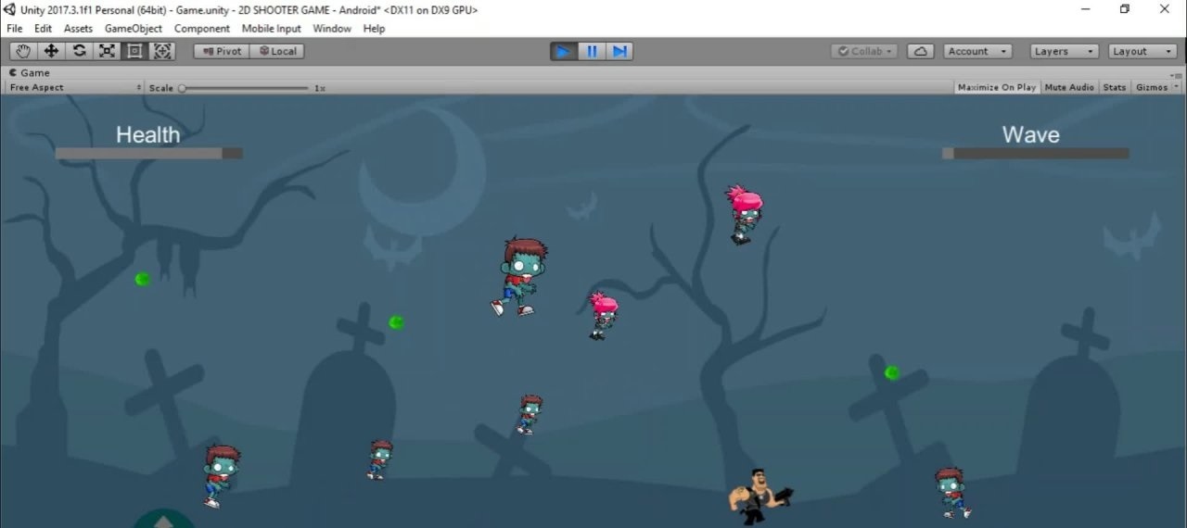This screenshot has width=1187, height=528.
Task: Toggle the Pivot/Center handle position
Action: pyautogui.click(x=222, y=51)
